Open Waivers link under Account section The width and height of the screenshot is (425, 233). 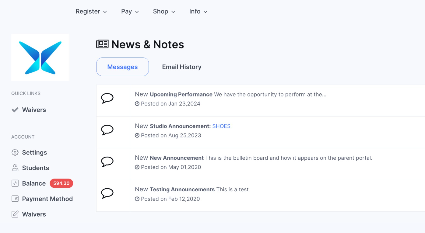point(34,214)
